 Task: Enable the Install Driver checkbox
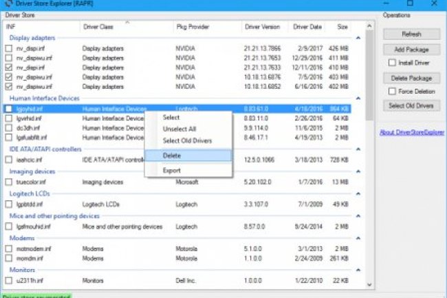tap(392, 63)
